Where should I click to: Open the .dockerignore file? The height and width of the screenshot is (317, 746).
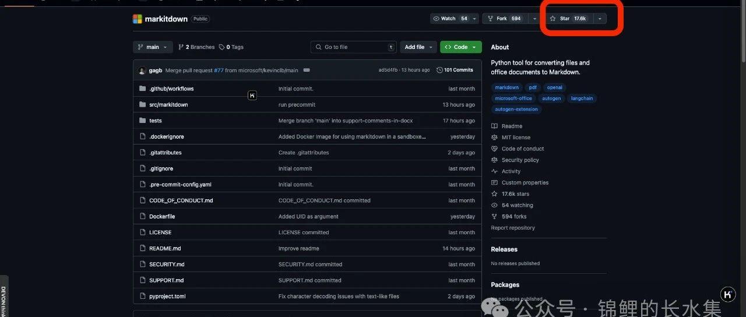click(x=167, y=137)
